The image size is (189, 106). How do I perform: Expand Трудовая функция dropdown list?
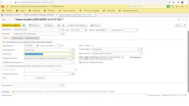[71, 58]
